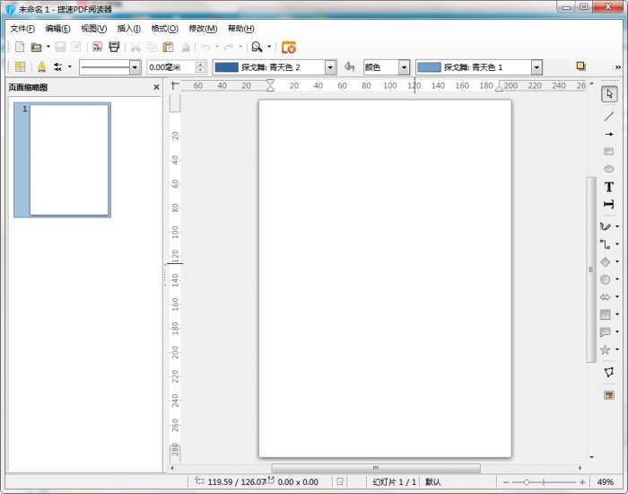This screenshot has width=628, height=494.
Task: Create a new document with New icon
Action: coord(20,47)
